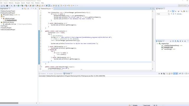Select the Console tab

coord(68,74)
